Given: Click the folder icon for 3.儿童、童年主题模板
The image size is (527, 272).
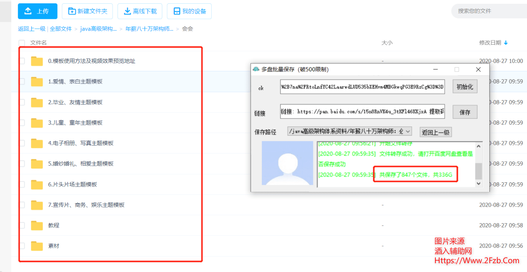Looking at the screenshot, I should pyautogui.click(x=37, y=123).
